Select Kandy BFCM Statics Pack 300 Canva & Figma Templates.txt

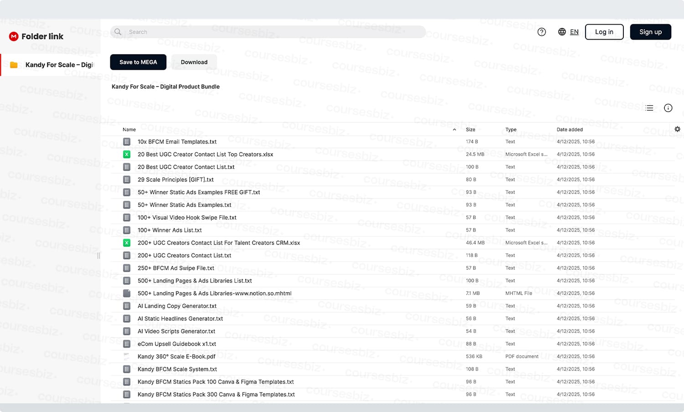tap(216, 394)
